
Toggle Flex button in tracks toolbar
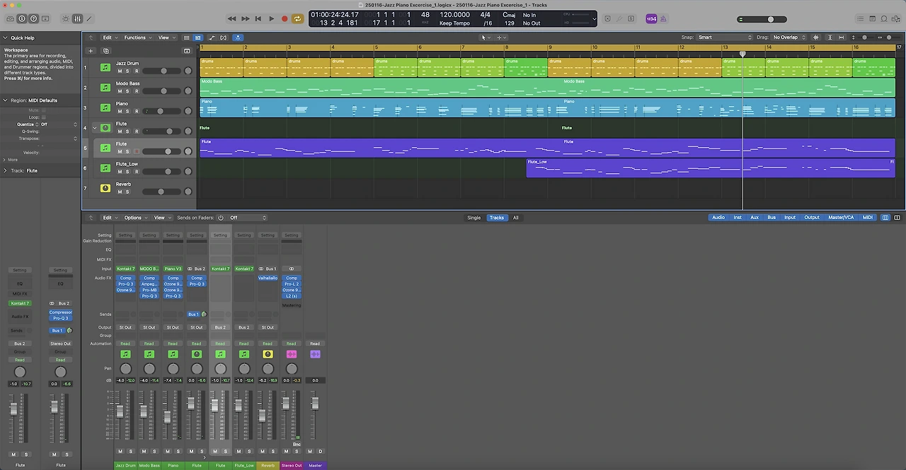pos(224,37)
